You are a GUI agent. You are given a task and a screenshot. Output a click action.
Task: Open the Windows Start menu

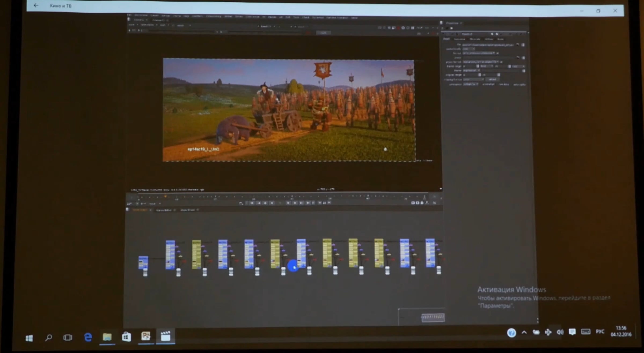(x=29, y=338)
